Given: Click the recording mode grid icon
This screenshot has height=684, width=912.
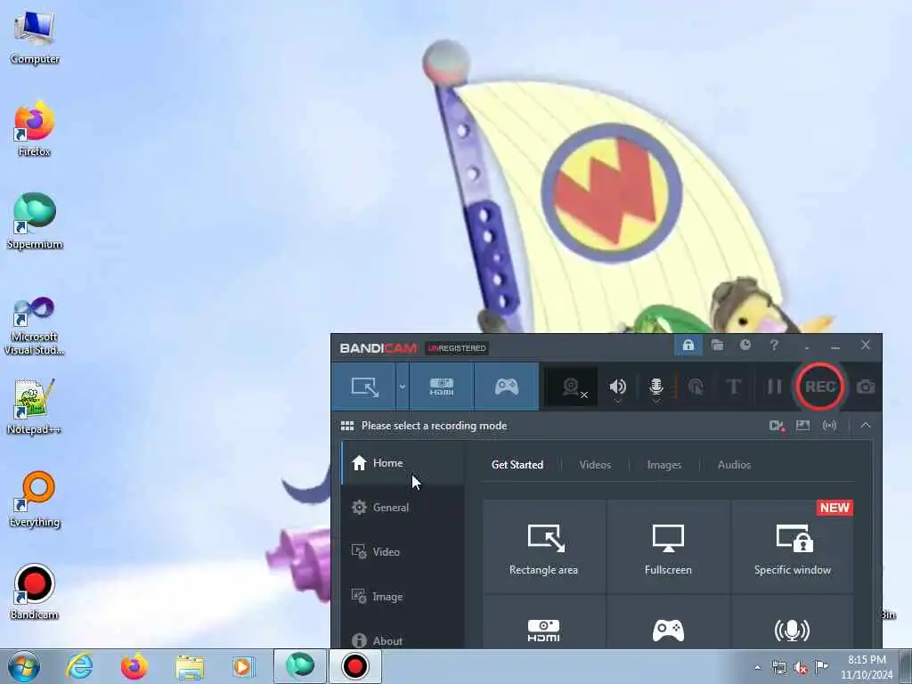Looking at the screenshot, I should 347,426.
